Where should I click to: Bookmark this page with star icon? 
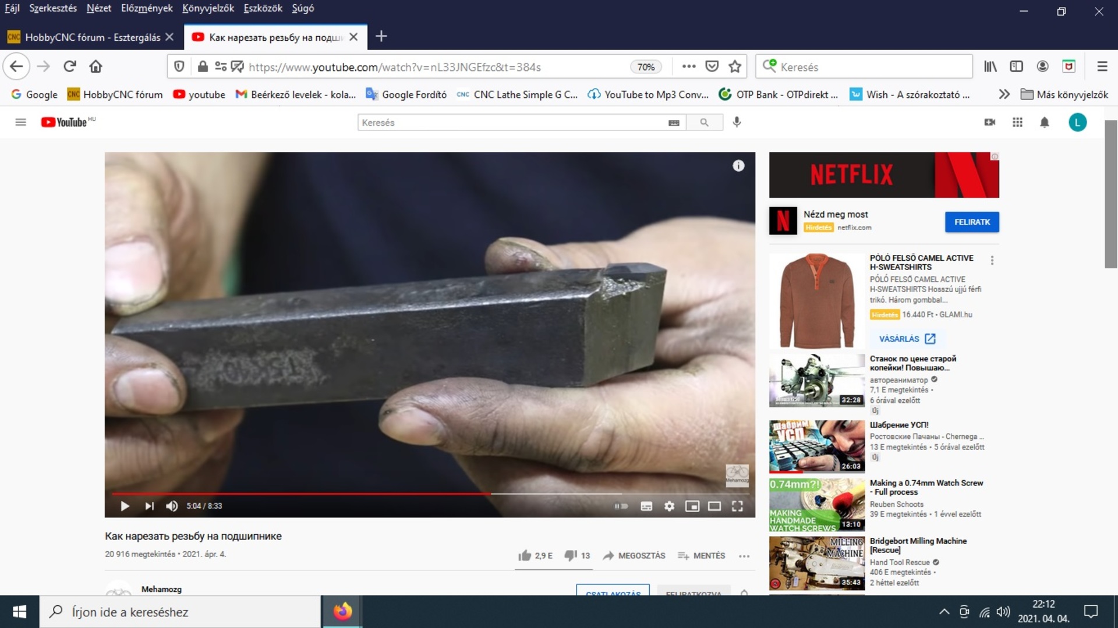point(735,67)
